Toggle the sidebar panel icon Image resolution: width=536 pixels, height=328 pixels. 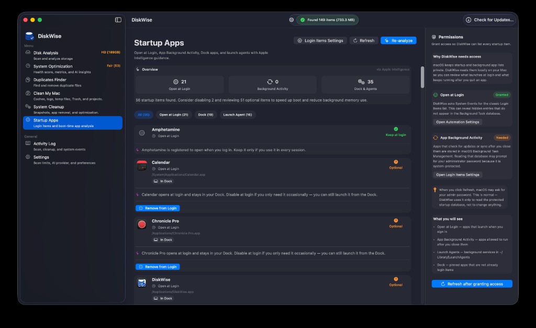pos(118,20)
